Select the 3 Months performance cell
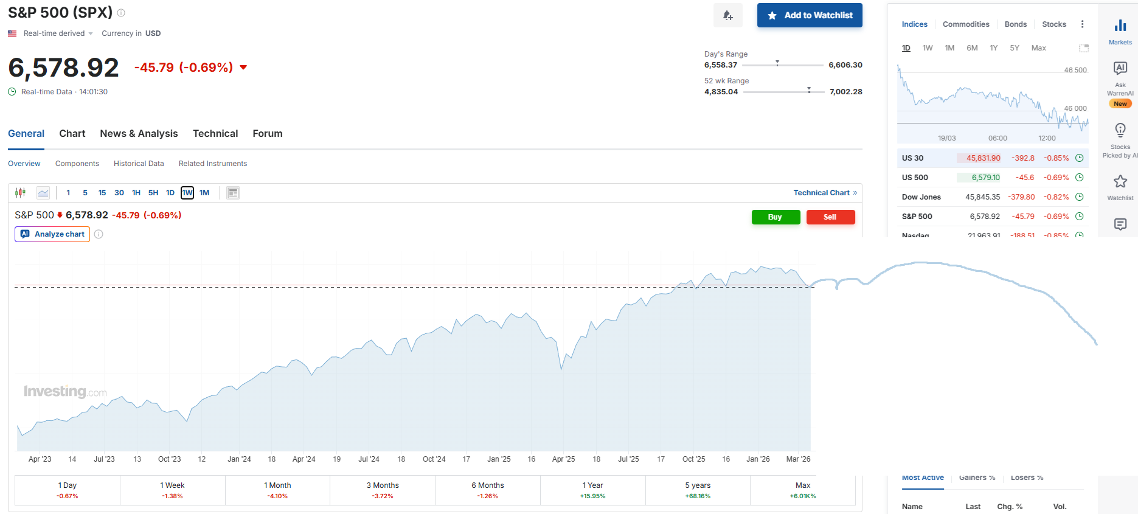This screenshot has width=1138, height=514. pos(383,490)
